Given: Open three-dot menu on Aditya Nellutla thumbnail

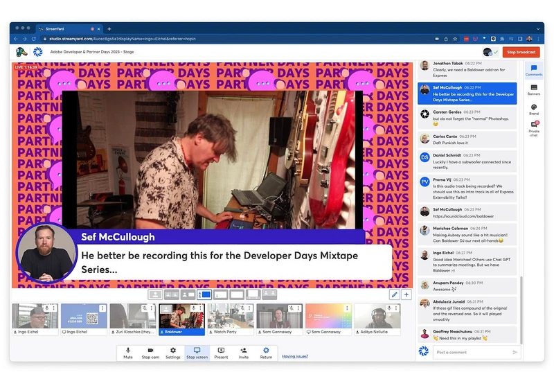Looking at the screenshot, I should coord(395,308).
